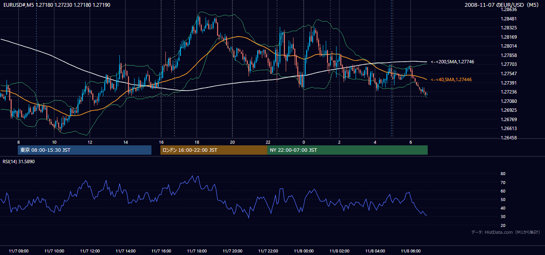Click price axis label 1.27547

(510, 74)
